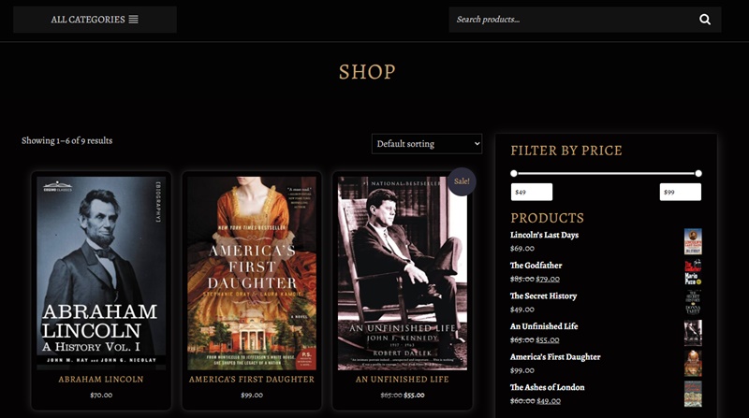
Task: Click America's First Daughter title under the cover
Action: coord(252,380)
